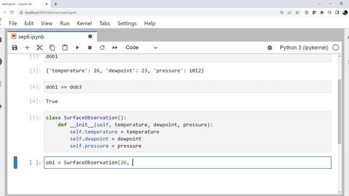This screenshot has width=349, height=196.
Task: Click the scrollbar up arrow
Action: (339, 56)
